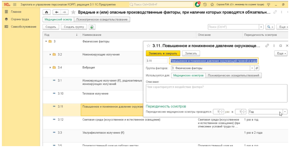The width and height of the screenshot is (291, 148).
Task: Click the Описание text area
Action: [x=216, y=93]
